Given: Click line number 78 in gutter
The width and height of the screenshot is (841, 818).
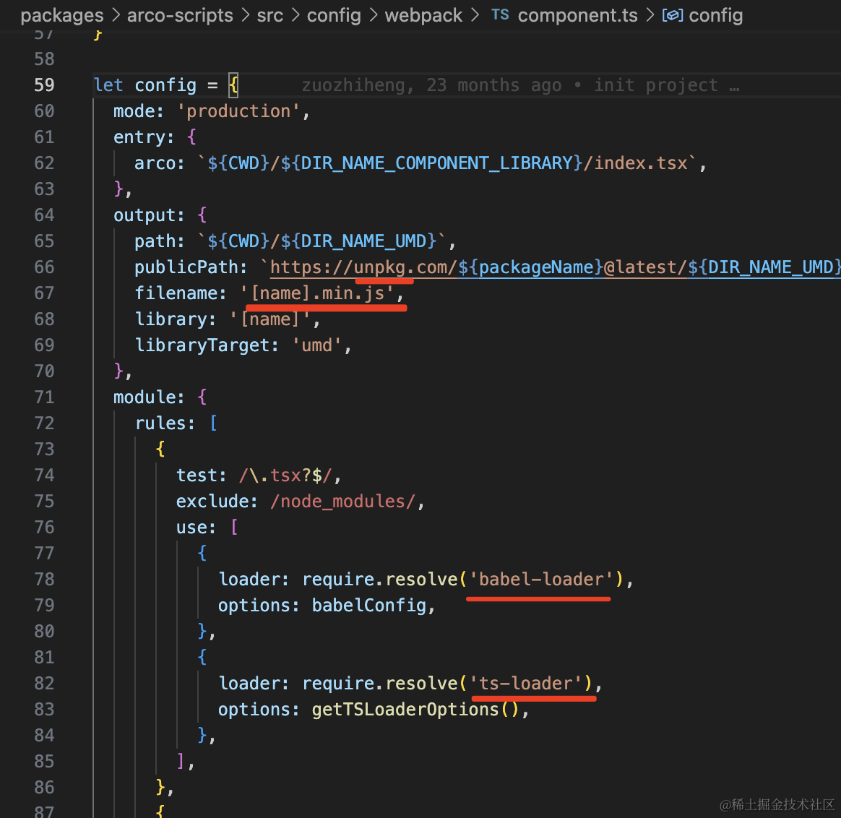Looking at the screenshot, I should (x=44, y=580).
